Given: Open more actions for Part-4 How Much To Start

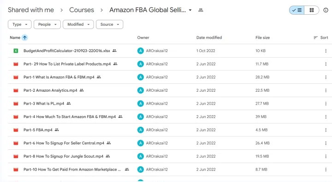Looking at the screenshot, I should click(326, 117).
